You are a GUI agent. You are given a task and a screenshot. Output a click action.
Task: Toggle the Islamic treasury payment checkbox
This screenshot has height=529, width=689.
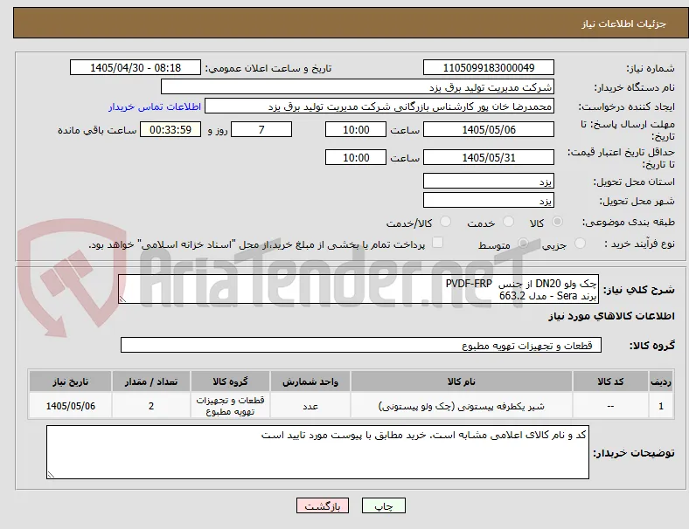[438, 243]
